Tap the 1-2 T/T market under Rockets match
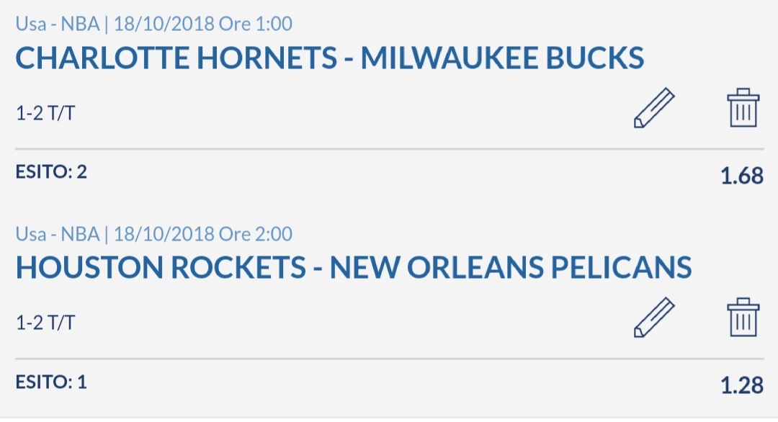The height and width of the screenshot is (422, 778). click(x=45, y=323)
